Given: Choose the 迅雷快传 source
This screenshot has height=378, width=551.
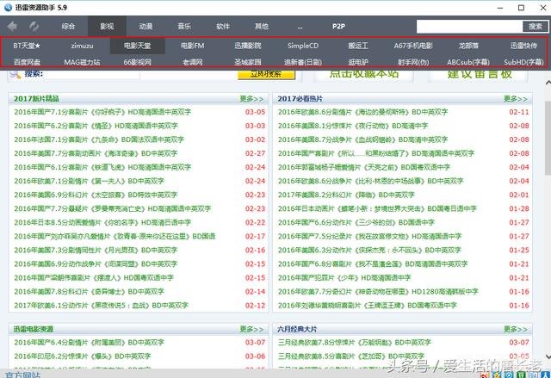Looking at the screenshot, I should [523, 46].
